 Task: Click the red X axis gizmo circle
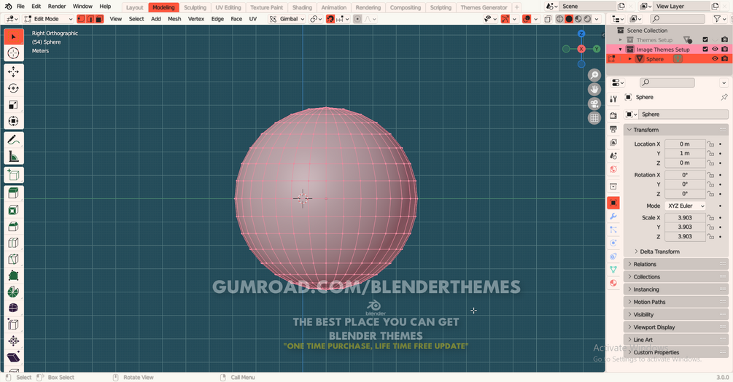tap(581, 49)
